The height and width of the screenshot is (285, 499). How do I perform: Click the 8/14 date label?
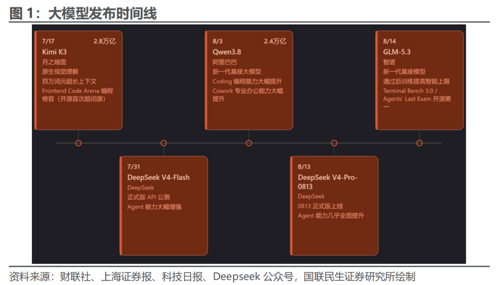pos(389,42)
